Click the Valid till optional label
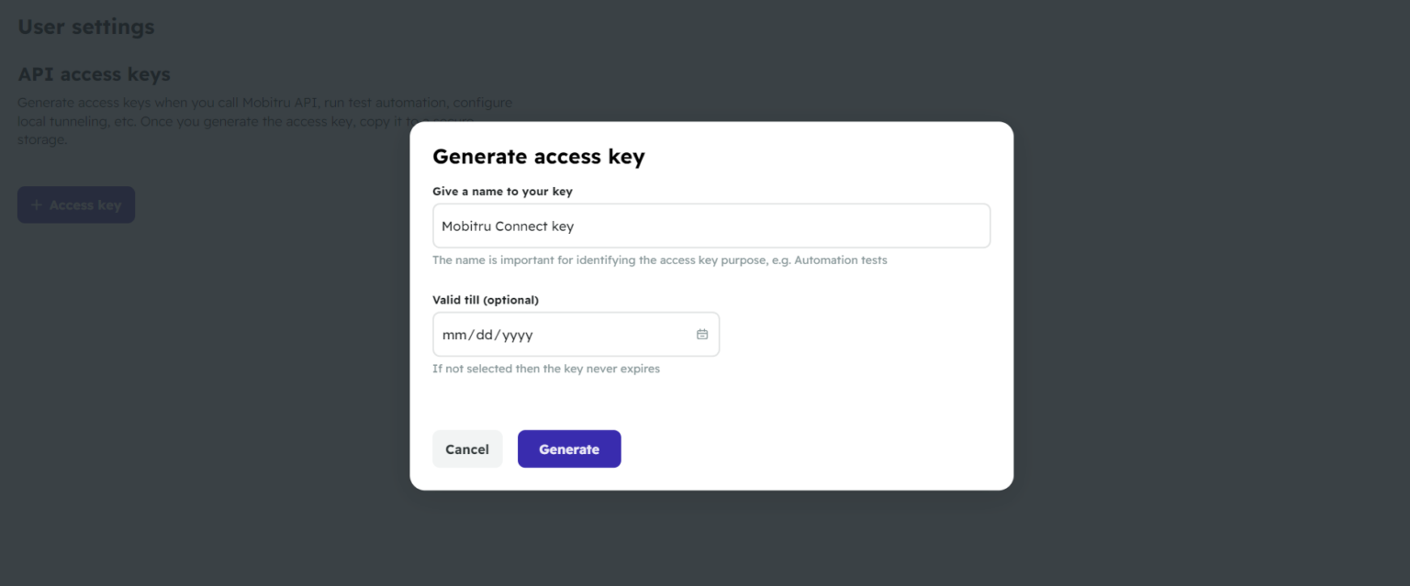 pos(486,299)
